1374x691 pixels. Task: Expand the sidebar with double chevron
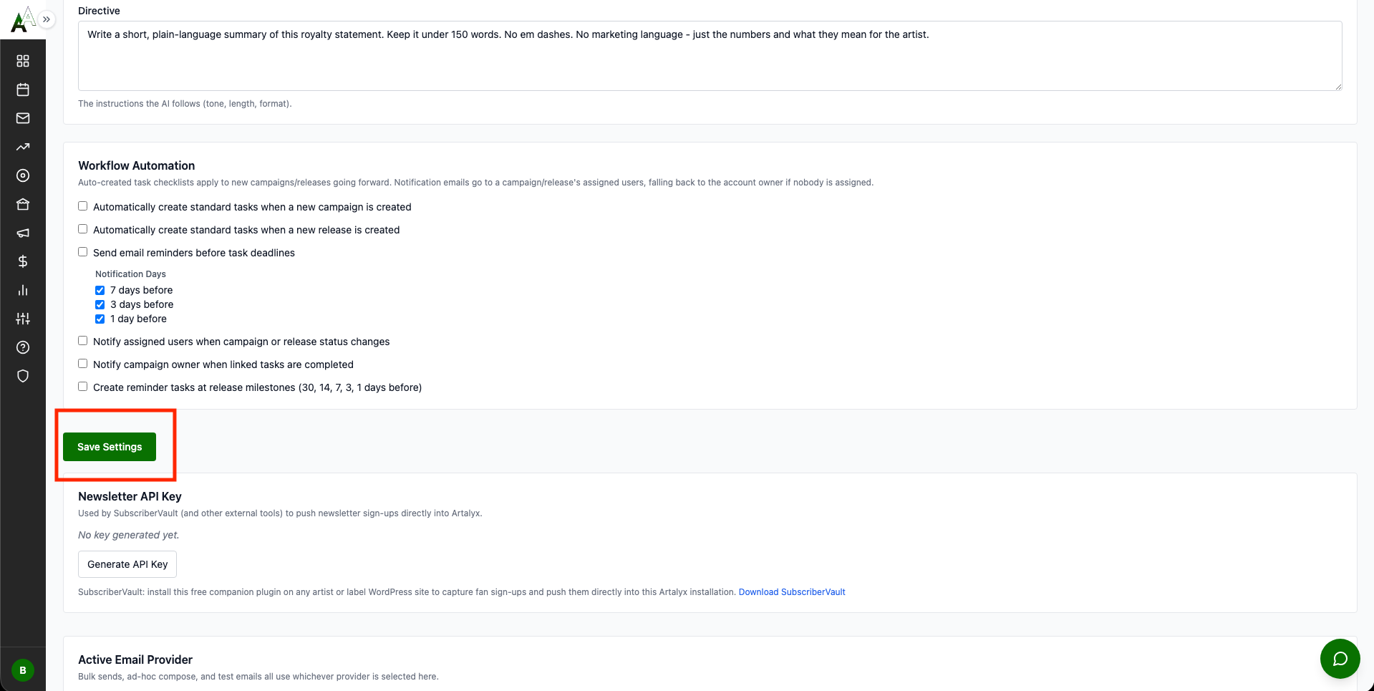47,19
